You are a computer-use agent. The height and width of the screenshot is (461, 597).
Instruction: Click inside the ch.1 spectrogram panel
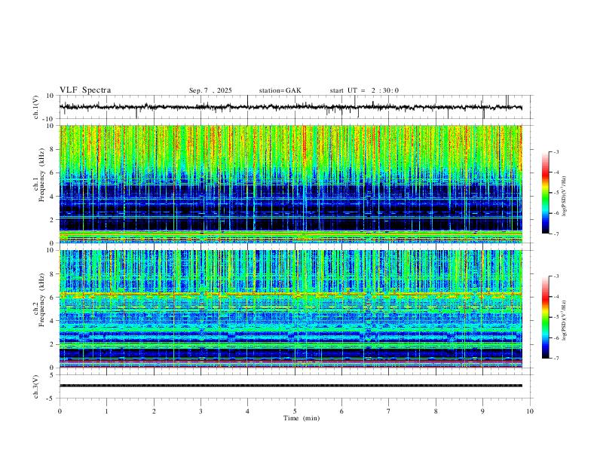(x=290, y=184)
